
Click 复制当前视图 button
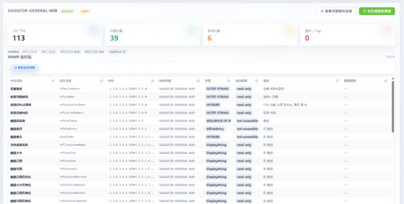pos(24,68)
